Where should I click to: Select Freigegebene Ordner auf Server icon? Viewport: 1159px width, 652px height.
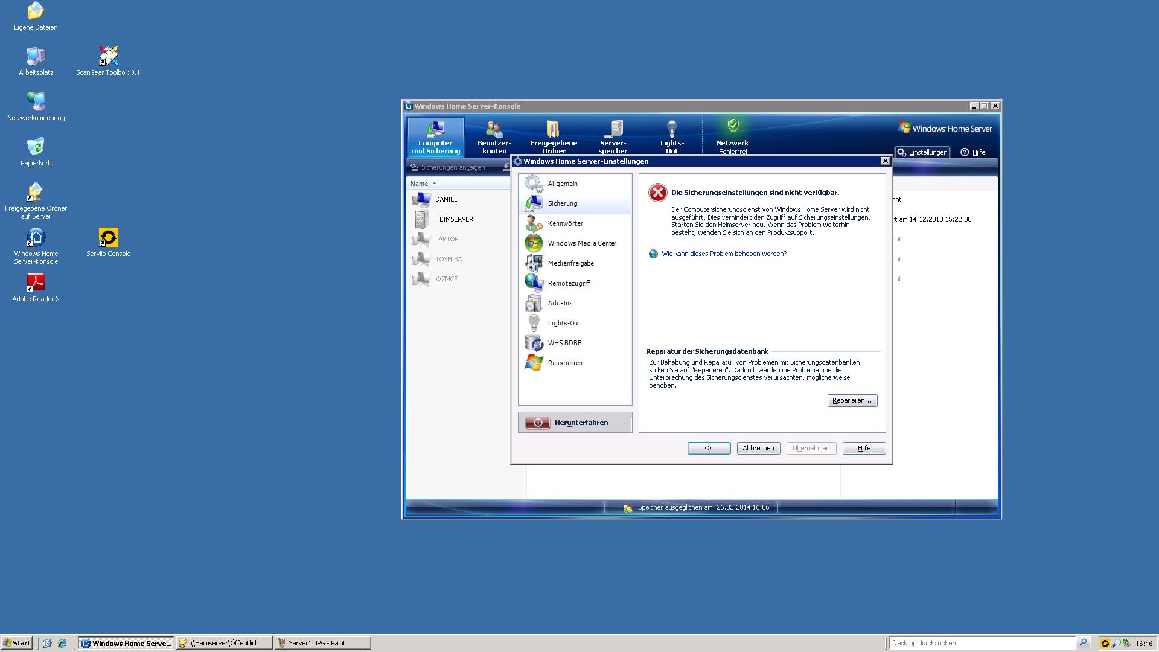36,201
